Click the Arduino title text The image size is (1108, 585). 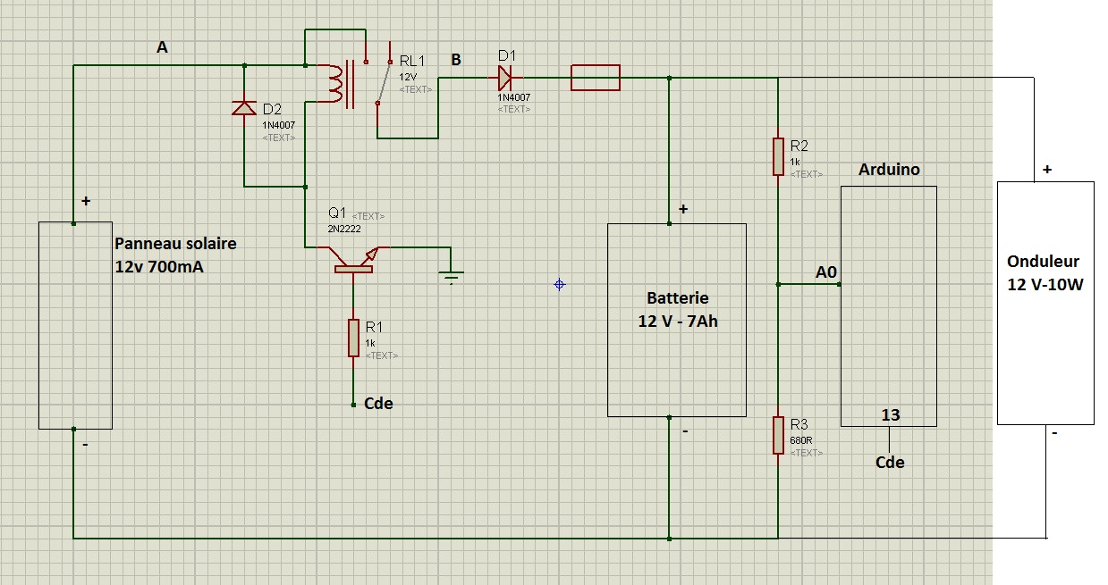(x=889, y=170)
